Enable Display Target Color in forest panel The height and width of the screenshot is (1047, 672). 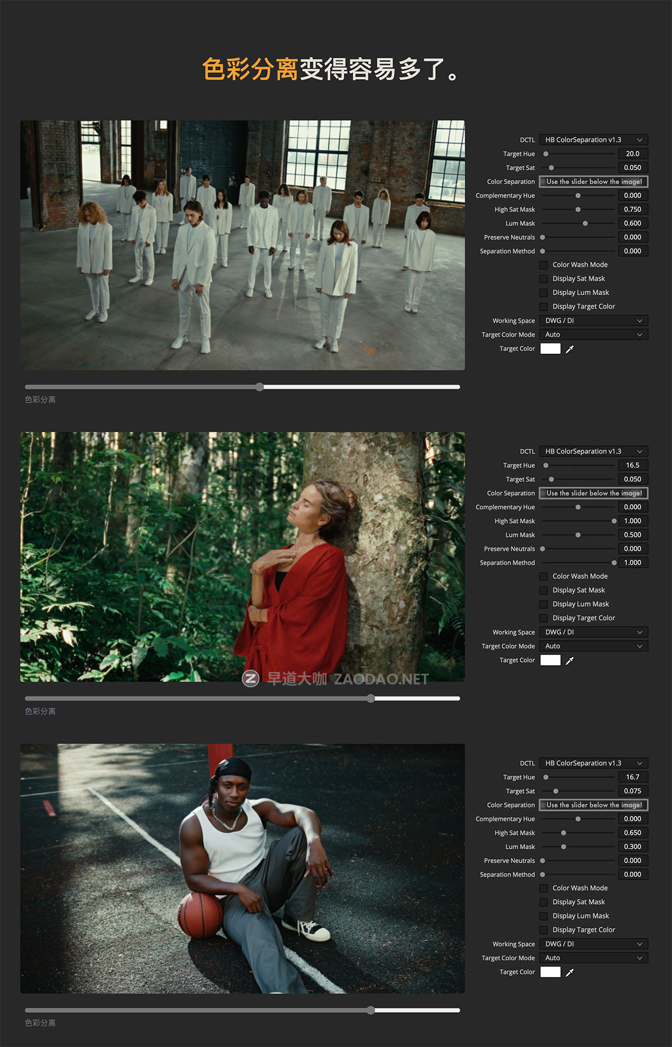pos(544,618)
